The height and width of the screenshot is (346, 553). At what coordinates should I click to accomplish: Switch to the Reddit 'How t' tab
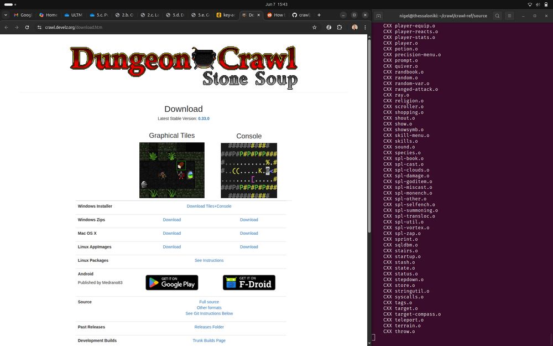275,15
